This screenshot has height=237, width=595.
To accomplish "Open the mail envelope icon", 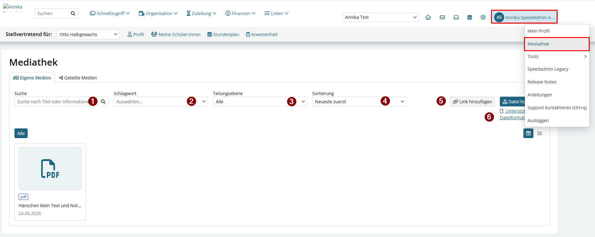I will (x=442, y=17).
